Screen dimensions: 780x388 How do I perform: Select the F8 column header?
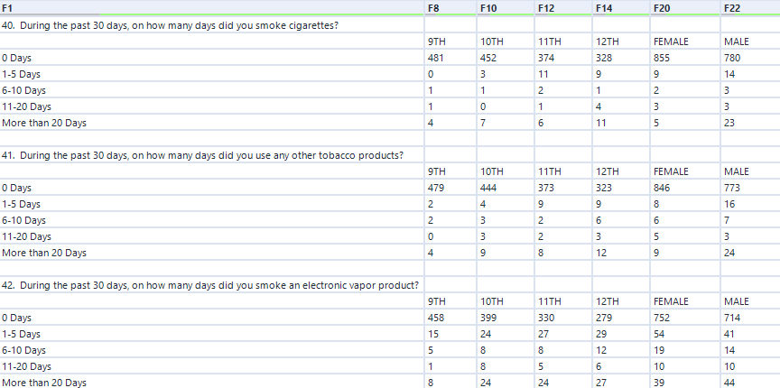435,7
